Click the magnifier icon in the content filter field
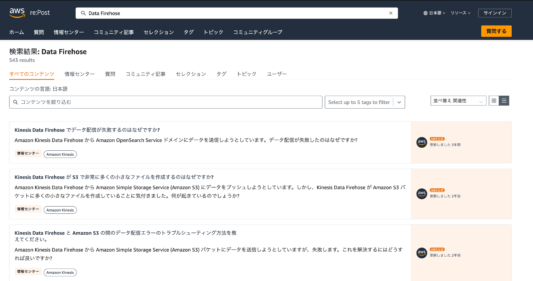 point(16,102)
